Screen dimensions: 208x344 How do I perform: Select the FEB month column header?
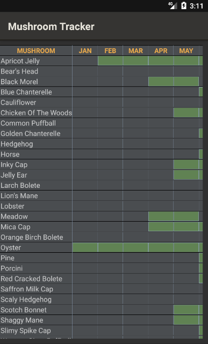(x=110, y=50)
